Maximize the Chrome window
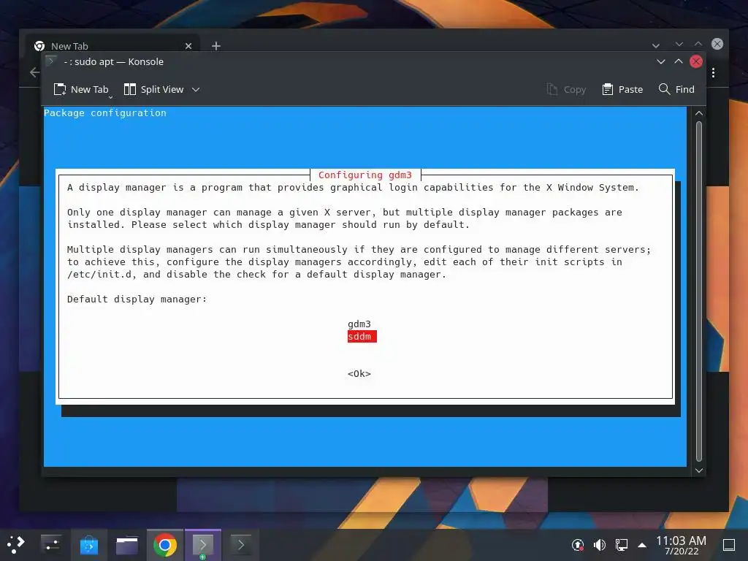 (698, 44)
